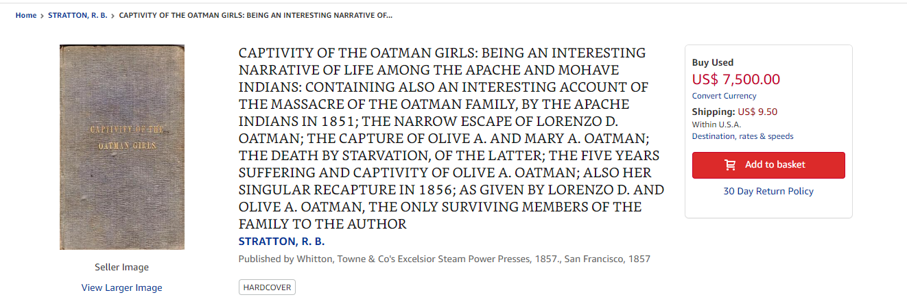Click the Seller Image caption

coord(122,268)
